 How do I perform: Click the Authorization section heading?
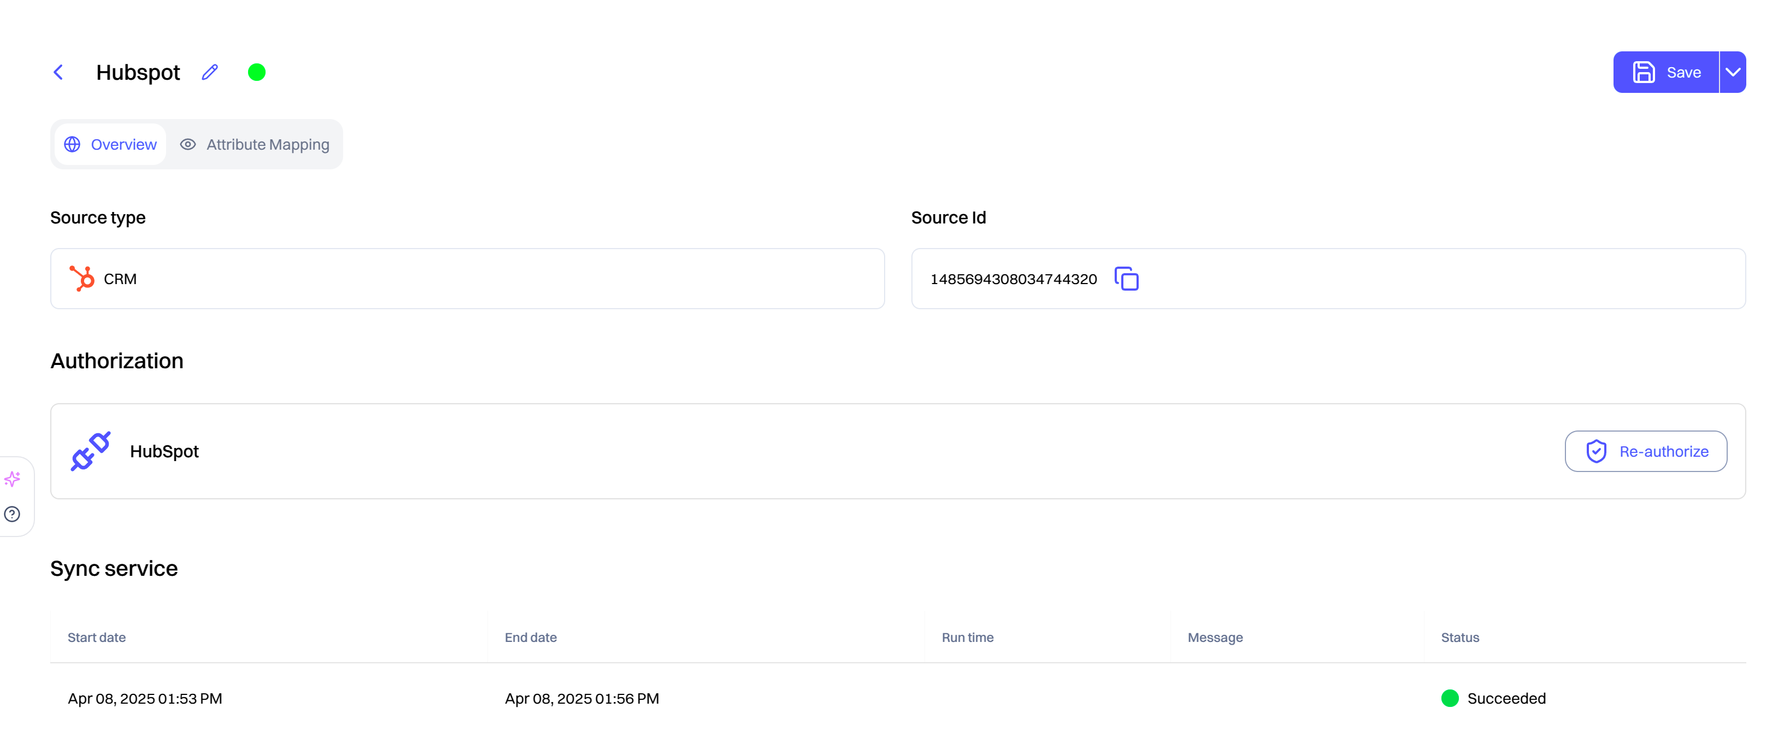(117, 361)
